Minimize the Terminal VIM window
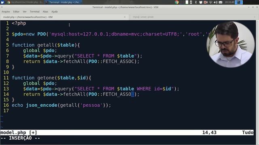Image resolution: width=259 pixels, height=145 pixels. coord(249,7)
